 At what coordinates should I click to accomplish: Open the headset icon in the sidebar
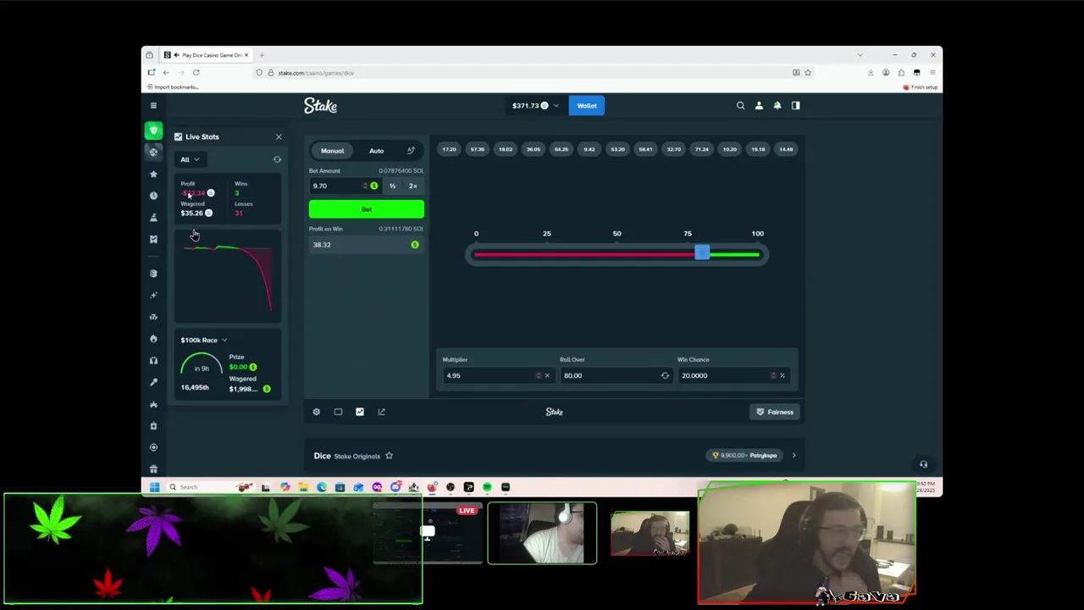153,360
